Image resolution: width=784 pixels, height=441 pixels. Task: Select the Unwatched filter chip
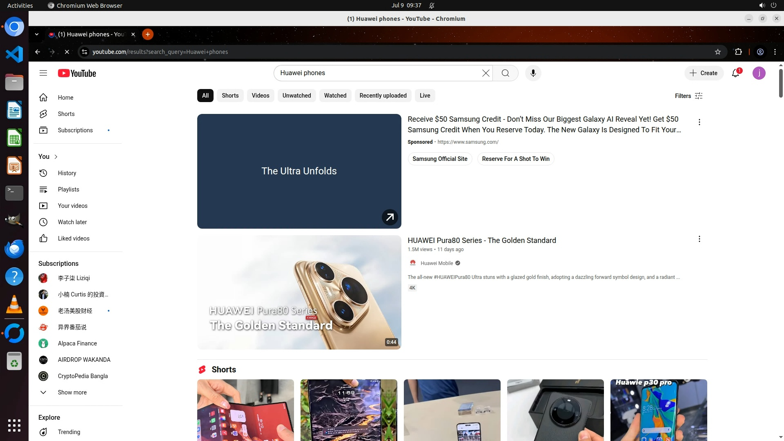(296, 96)
